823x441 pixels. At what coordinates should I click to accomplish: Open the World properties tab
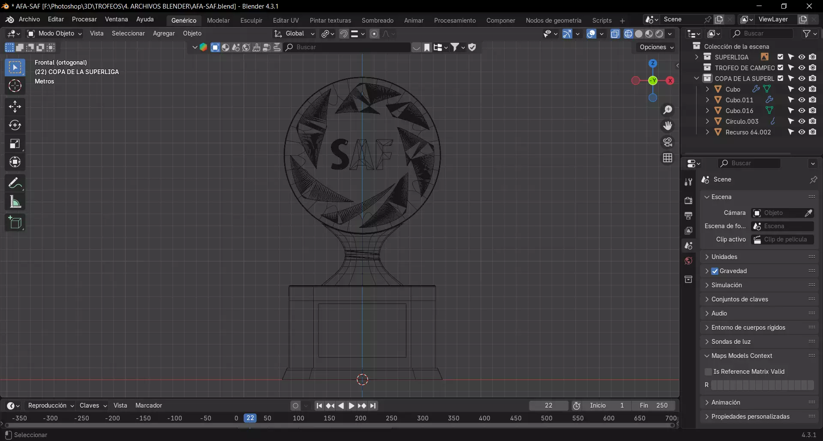click(688, 261)
